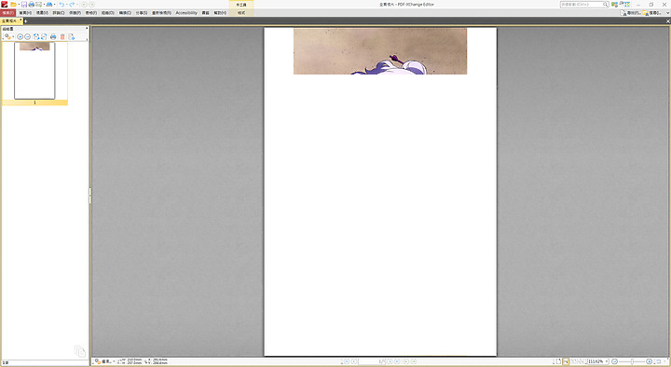
Task: Click the zoom slider in status bar
Action: click(631, 361)
